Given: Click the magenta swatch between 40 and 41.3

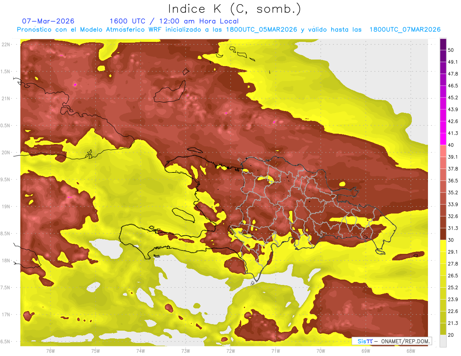Looking at the screenshot, I should click(443, 139).
